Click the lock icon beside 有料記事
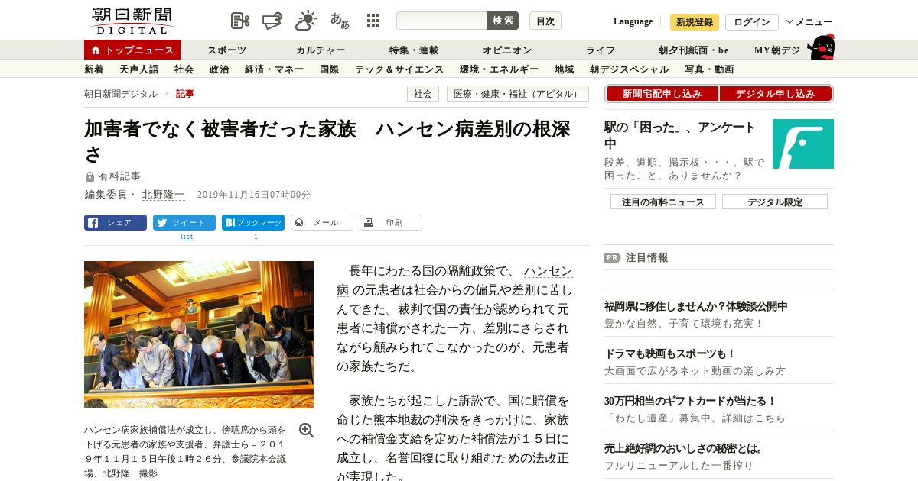918x481 pixels. click(x=90, y=177)
